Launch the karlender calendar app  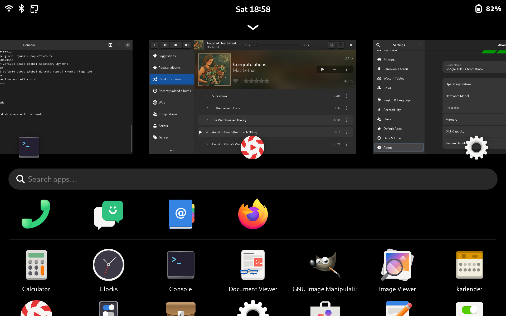click(469, 265)
